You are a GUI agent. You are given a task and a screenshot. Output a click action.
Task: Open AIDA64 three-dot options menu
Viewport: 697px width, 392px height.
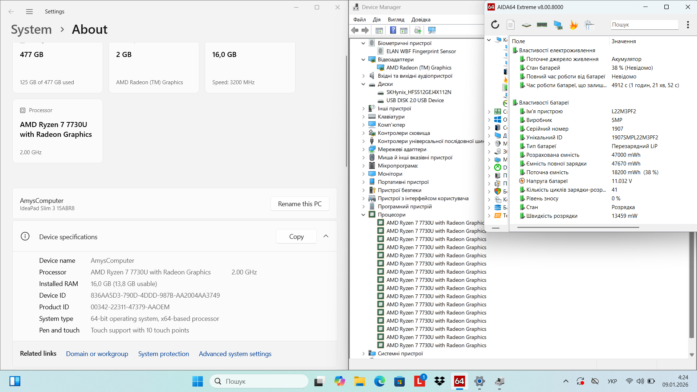coord(688,25)
